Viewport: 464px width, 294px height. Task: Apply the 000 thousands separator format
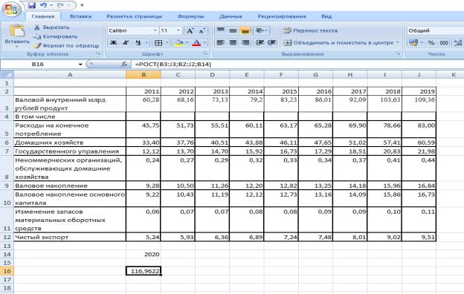coord(444,43)
